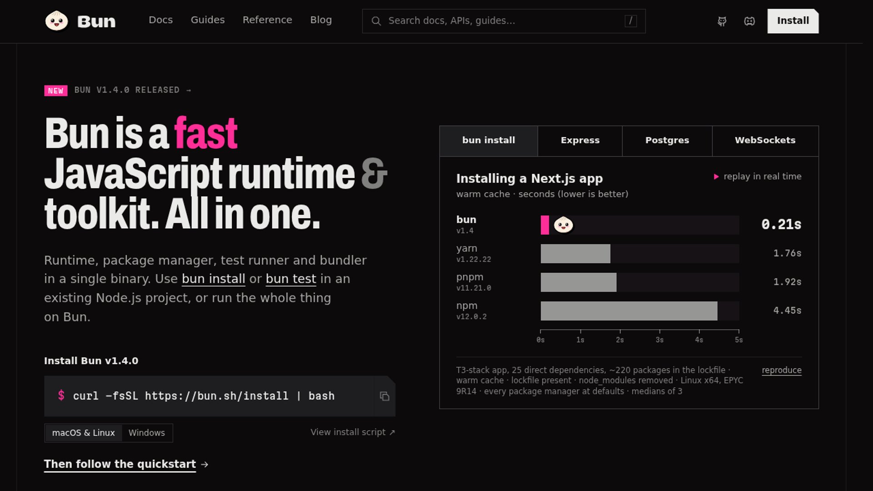
Task: Click the NEW release badge
Action: (55, 90)
